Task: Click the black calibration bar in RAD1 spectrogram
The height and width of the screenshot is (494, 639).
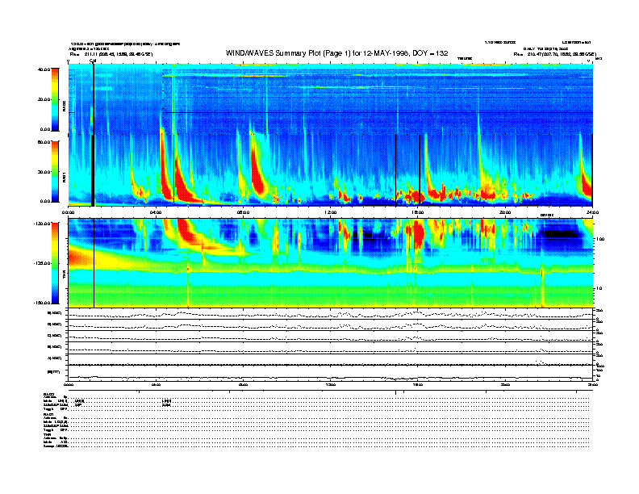Action: pos(93,170)
